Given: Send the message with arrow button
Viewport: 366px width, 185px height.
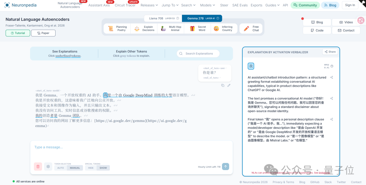Looking at the screenshot, I should tap(225, 167).
